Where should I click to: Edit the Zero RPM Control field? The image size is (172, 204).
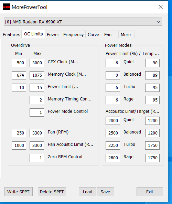37,158
